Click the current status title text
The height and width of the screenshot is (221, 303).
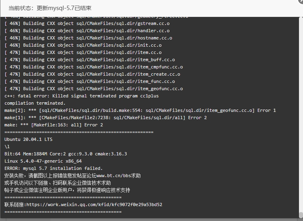tap(50, 8)
